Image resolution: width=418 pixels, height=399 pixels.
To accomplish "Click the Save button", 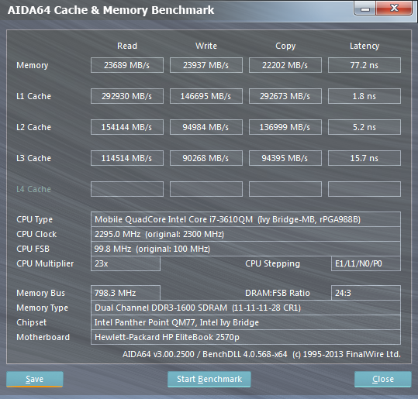I will (35, 379).
